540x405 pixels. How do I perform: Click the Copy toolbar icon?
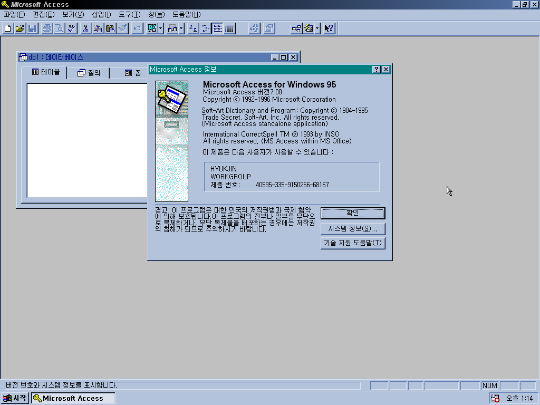click(98, 28)
